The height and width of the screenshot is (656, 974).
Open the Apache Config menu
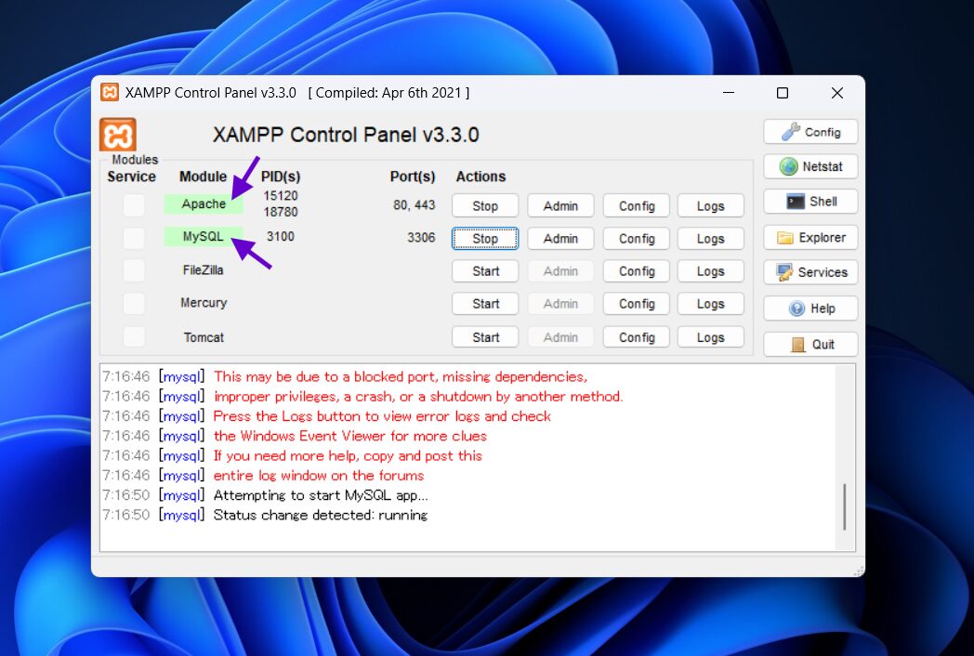click(x=637, y=206)
